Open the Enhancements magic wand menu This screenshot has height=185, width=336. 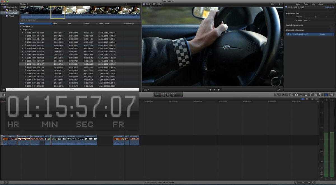(277, 95)
